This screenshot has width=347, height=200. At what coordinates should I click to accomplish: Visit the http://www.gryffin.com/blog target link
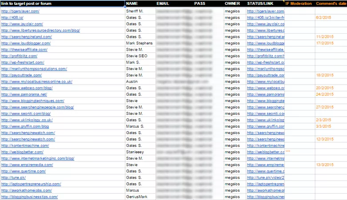click(x=25, y=126)
